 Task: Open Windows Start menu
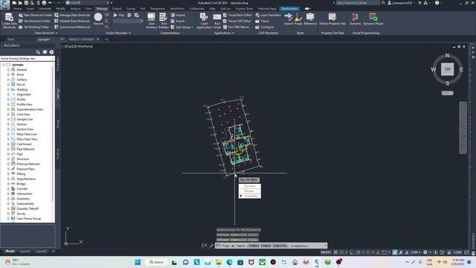click(x=138, y=262)
